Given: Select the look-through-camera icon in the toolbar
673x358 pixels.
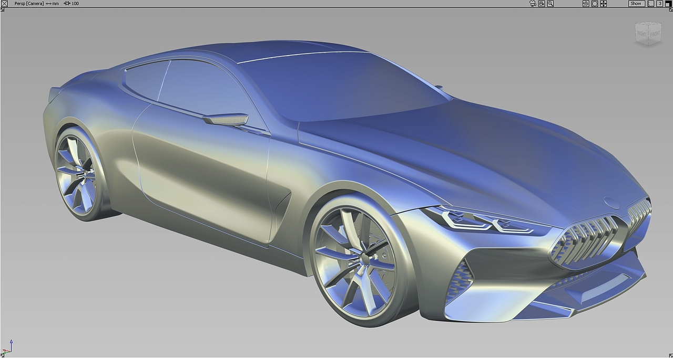Looking at the screenshot, I should (532, 3).
